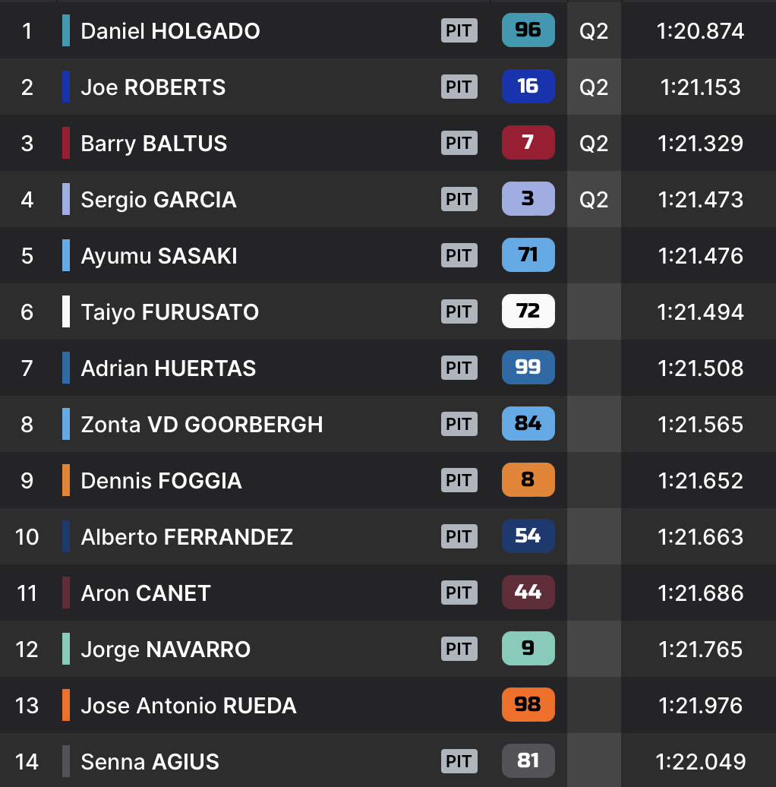Click Jose Antonio Rueda's 98 badge

point(528,705)
